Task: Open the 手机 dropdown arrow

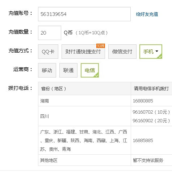Action: click(x=157, y=51)
